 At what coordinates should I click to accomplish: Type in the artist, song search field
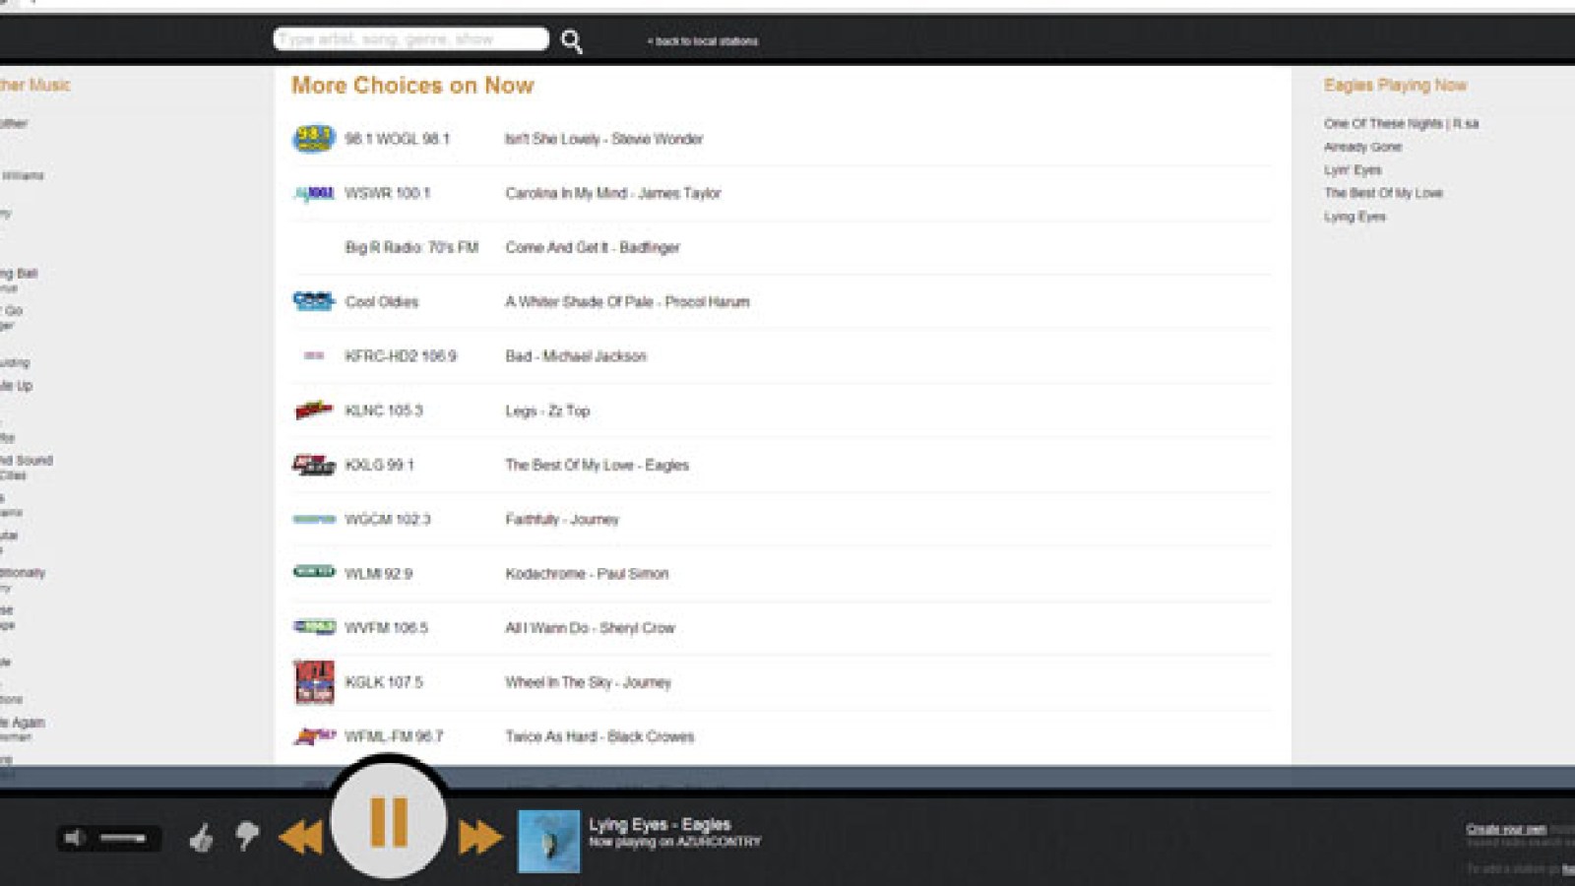coord(410,39)
